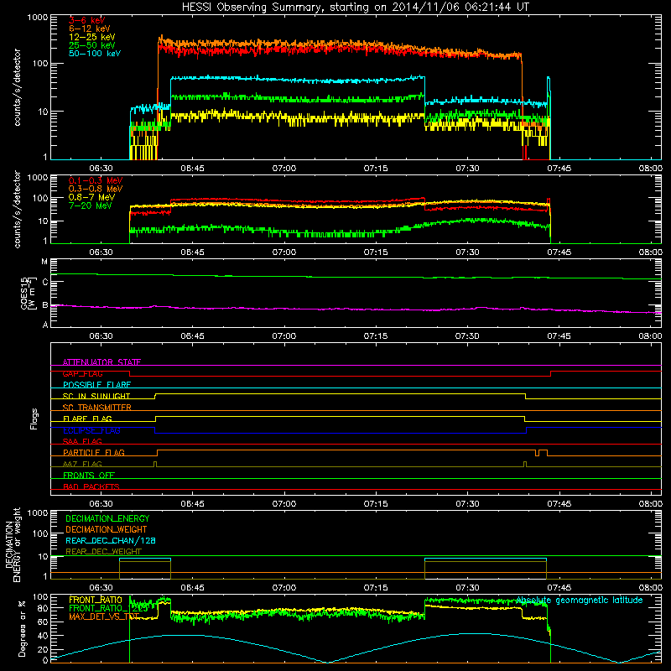Click the SC_IN_SUNLIGHT flag label
This screenshot has width=671, height=671.
[96, 396]
